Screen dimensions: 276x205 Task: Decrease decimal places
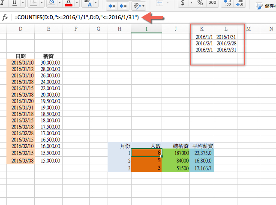tap(240, 3)
